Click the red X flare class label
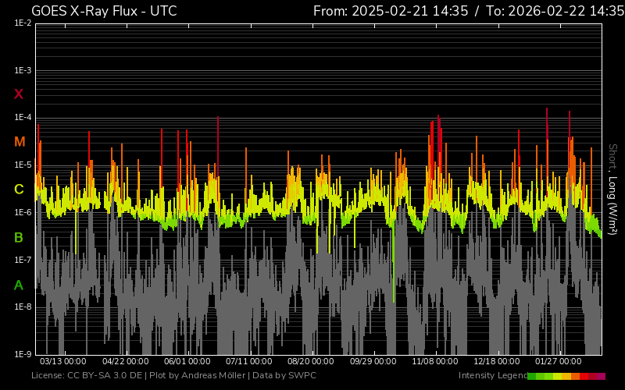 click(19, 94)
